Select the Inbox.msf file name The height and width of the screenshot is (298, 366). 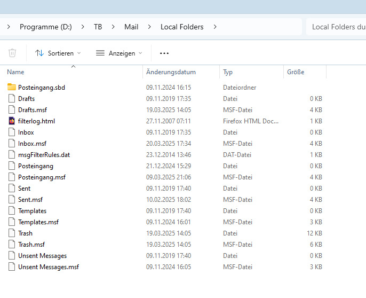pyautogui.click(x=32, y=144)
